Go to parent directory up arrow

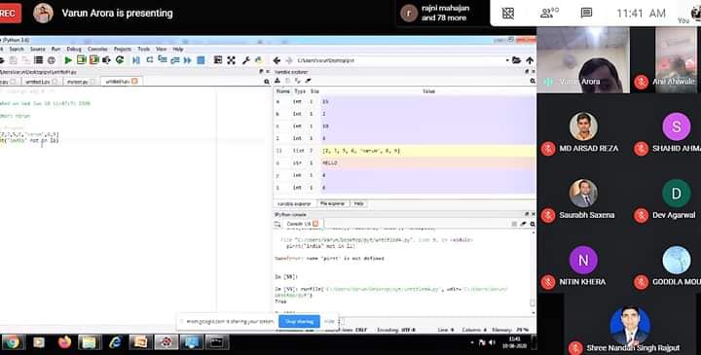tap(530, 60)
